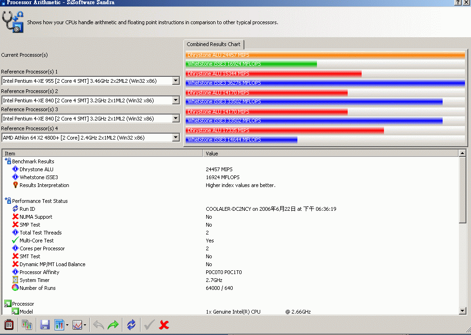
Task: Click the Current Processor(s) label
Action: [24, 55]
